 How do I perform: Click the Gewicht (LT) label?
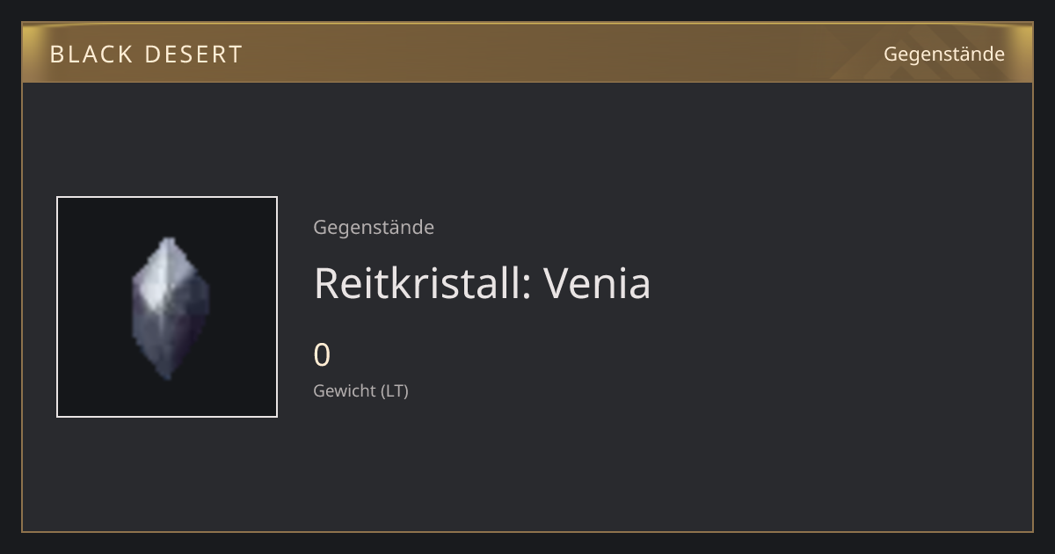[361, 390]
